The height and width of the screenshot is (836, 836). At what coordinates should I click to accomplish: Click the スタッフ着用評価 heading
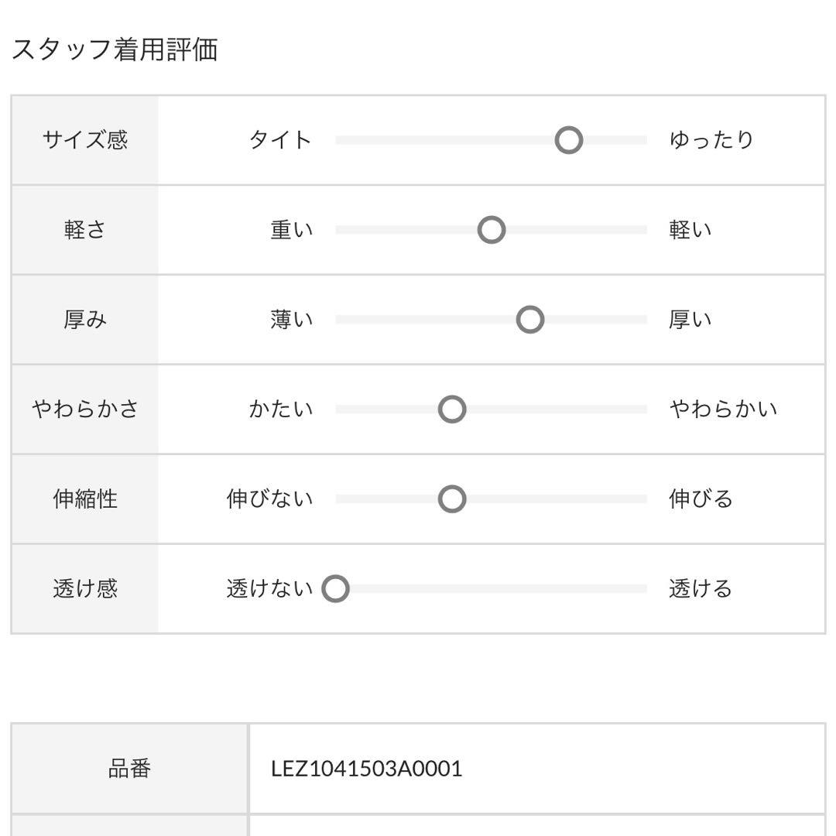[x=114, y=49]
